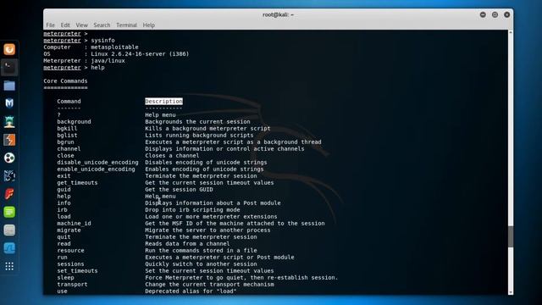The width and height of the screenshot is (542, 305).
Task: Open the File menu
Action: click(51, 25)
